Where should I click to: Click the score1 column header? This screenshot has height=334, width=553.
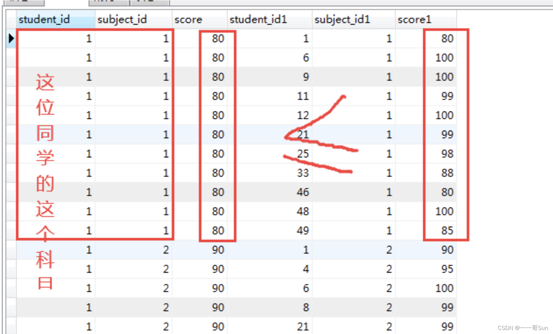tap(426, 19)
